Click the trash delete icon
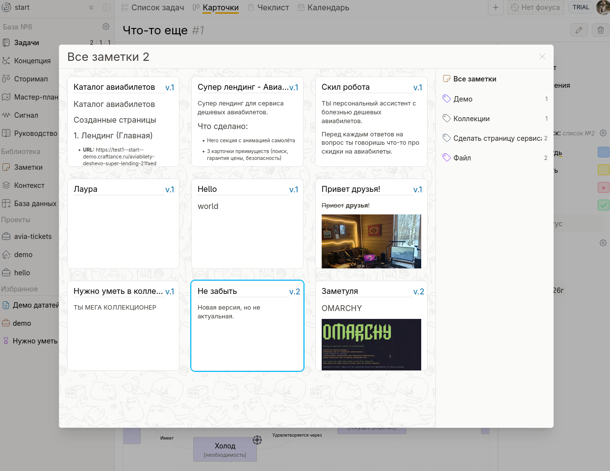This screenshot has width=610, height=471. click(600, 30)
